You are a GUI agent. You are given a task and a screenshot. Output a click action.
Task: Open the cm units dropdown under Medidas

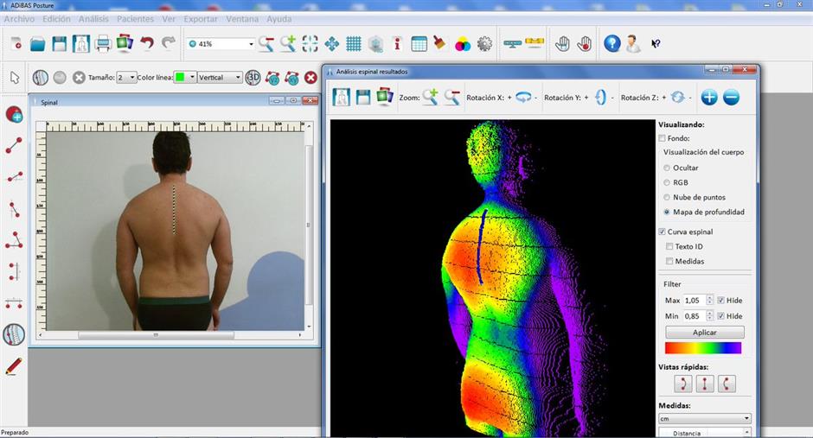point(705,418)
